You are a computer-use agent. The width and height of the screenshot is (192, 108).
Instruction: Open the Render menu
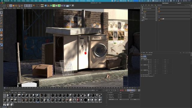tap(77, 1)
